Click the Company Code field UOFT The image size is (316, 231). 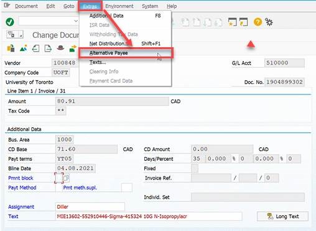click(x=60, y=73)
